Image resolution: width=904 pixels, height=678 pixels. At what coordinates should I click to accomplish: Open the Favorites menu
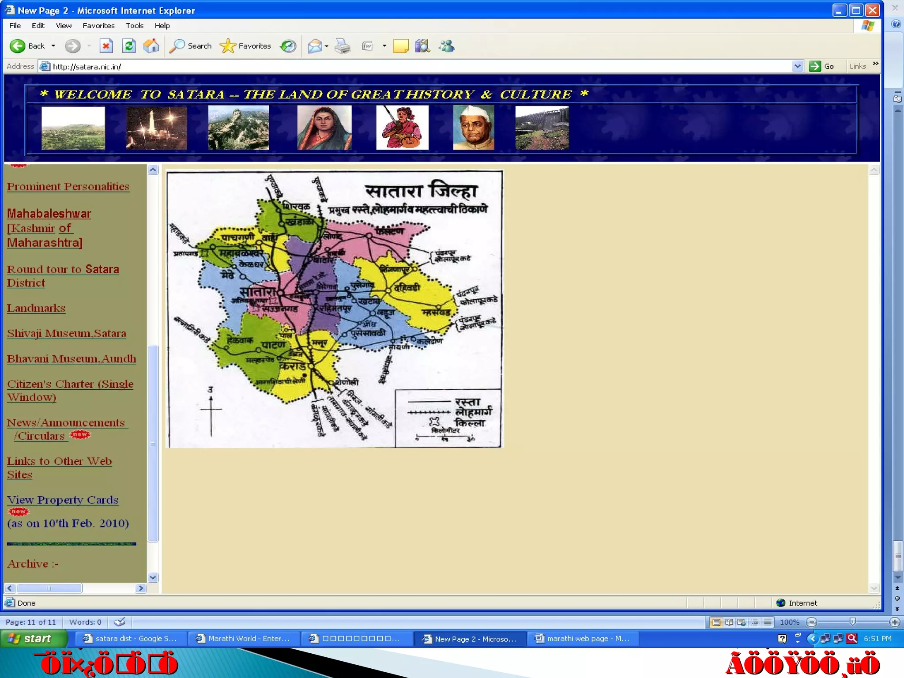[98, 26]
